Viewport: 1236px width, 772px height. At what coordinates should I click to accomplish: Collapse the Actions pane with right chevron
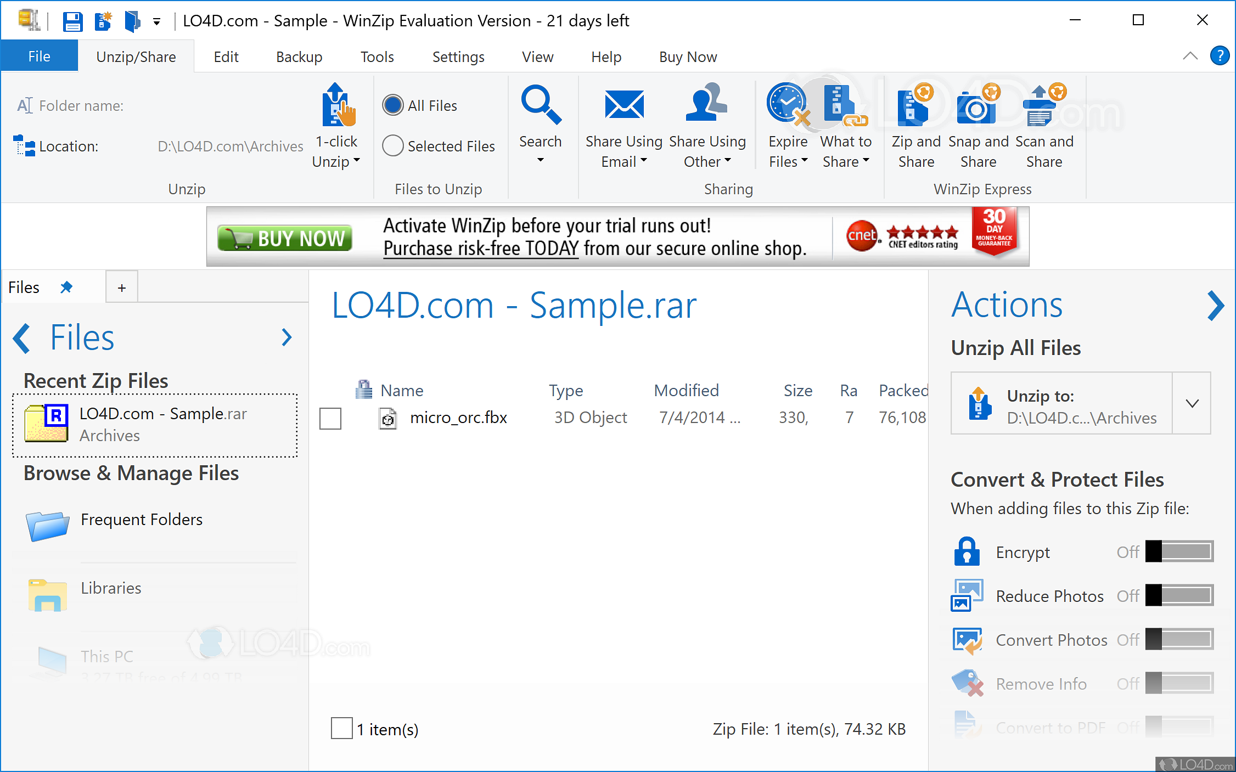coord(1215,306)
